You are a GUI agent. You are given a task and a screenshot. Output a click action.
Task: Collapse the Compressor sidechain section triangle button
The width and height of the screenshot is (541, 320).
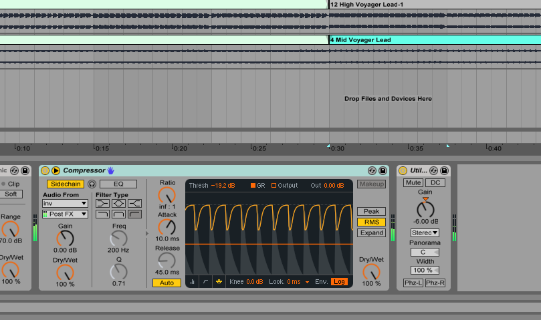click(56, 171)
